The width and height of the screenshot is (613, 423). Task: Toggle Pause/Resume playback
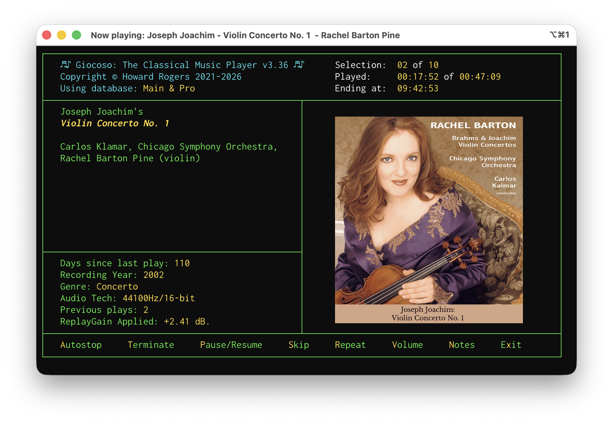click(231, 345)
